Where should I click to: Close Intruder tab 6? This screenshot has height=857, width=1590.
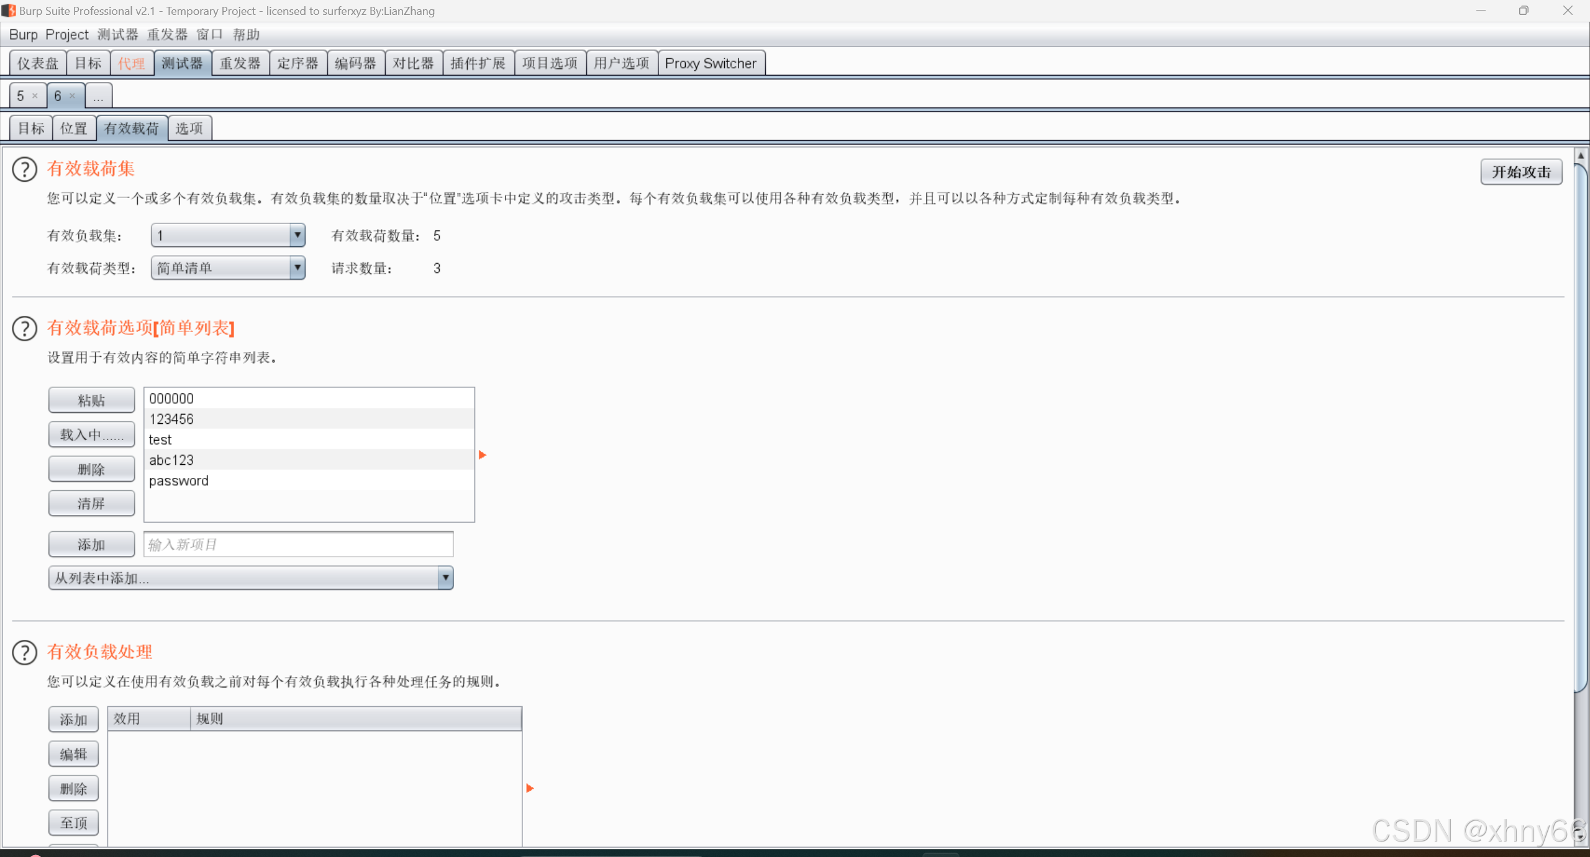tap(72, 96)
